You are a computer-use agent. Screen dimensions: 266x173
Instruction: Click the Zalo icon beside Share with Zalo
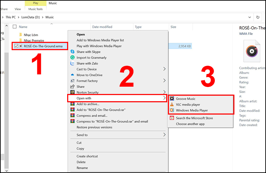[72, 63]
